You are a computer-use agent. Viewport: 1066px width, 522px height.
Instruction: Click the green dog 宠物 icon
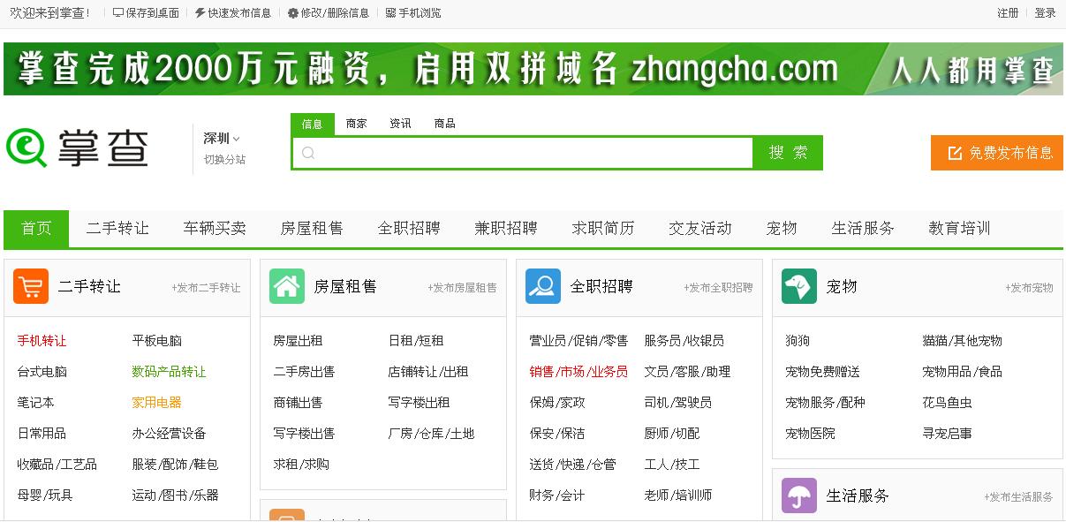(x=799, y=286)
